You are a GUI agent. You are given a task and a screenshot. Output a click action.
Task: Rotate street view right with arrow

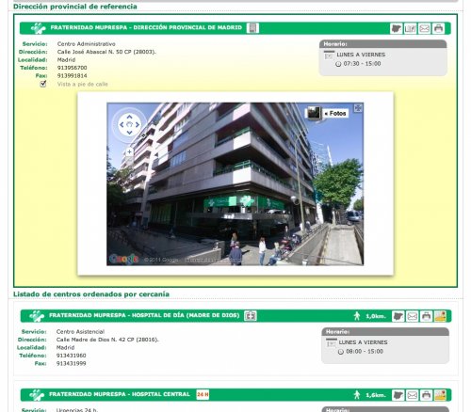click(x=138, y=124)
